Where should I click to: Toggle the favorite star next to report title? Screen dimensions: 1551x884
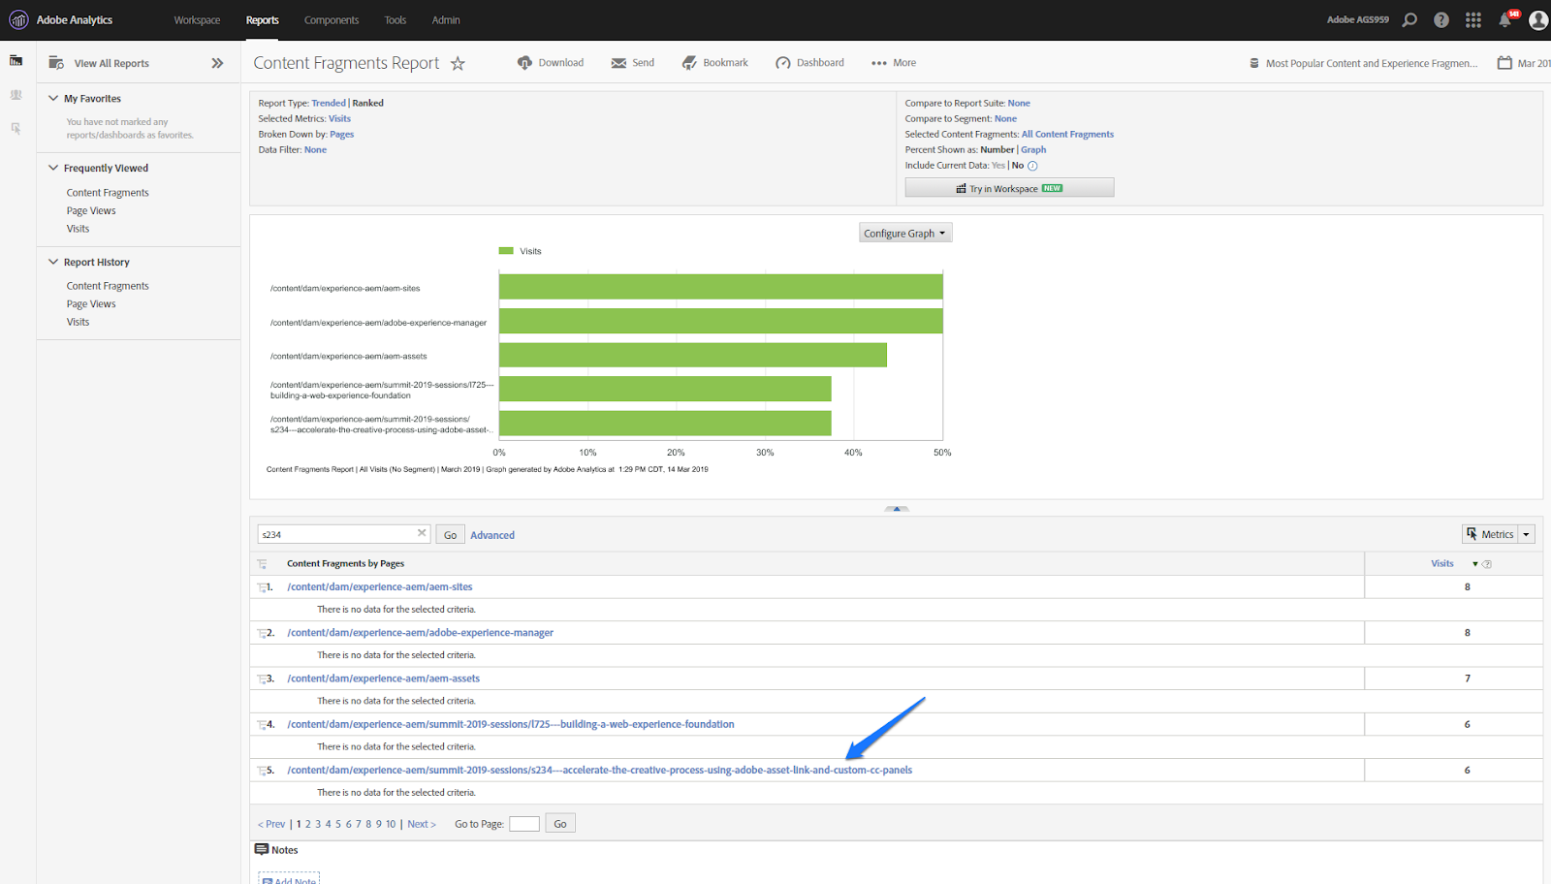click(x=458, y=62)
